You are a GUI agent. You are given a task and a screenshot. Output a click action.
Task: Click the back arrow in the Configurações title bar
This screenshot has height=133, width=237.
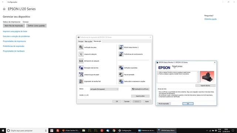(x=3, y=2)
